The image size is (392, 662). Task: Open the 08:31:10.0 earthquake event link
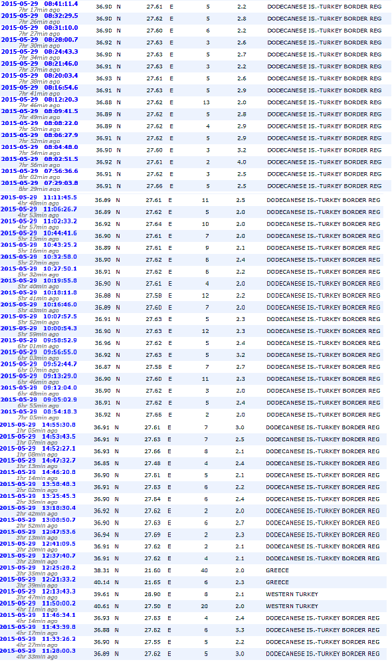(40, 28)
